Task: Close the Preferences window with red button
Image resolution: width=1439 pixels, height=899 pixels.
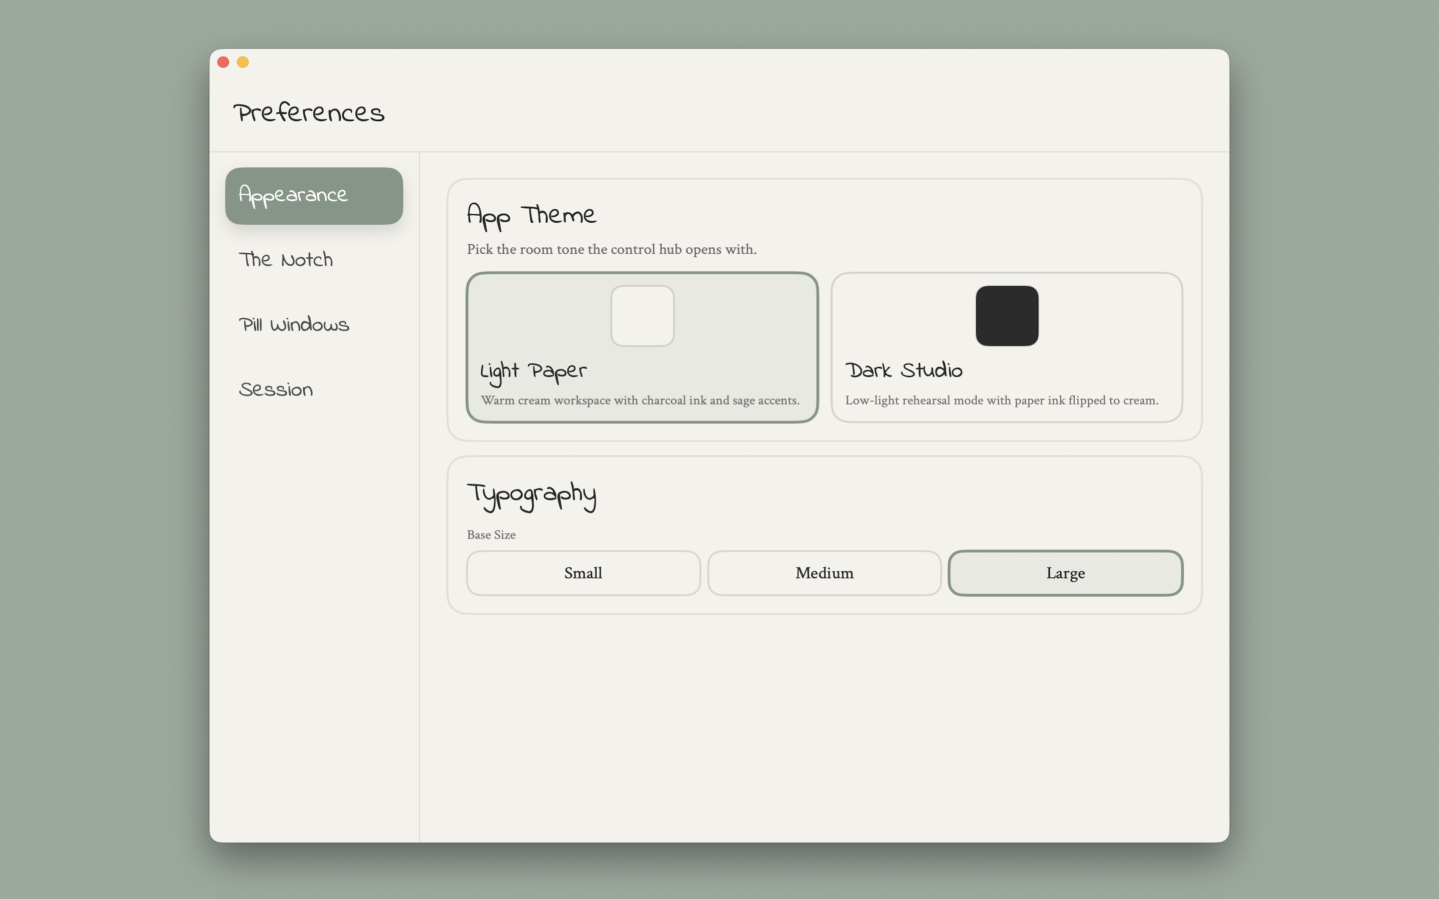Action: (x=223, y=62)
